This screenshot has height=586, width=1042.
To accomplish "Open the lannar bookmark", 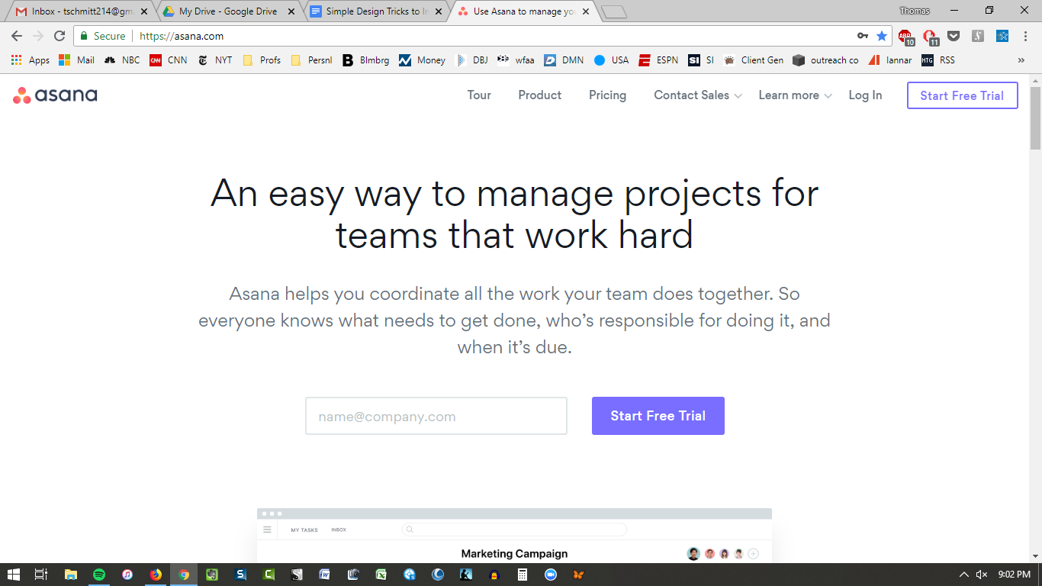I will click(x=890, y=60).
